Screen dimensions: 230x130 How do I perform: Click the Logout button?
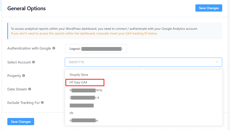(96, 49)
